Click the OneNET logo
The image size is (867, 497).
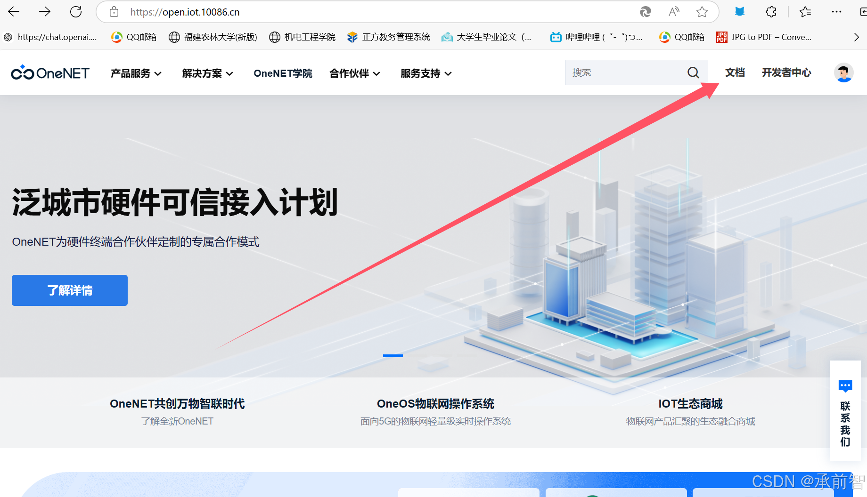50,73
